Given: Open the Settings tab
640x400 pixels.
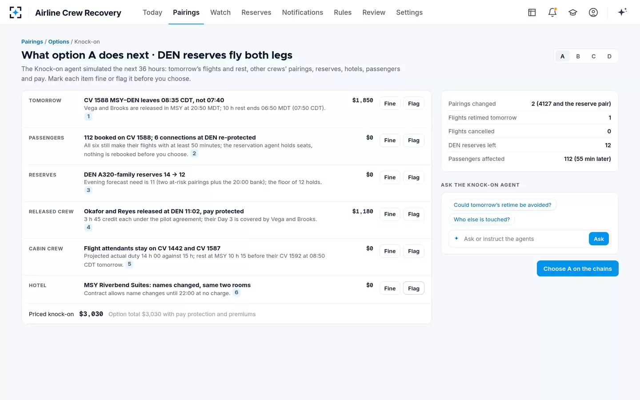Looking at the screenshot, I should click(409, 12).
